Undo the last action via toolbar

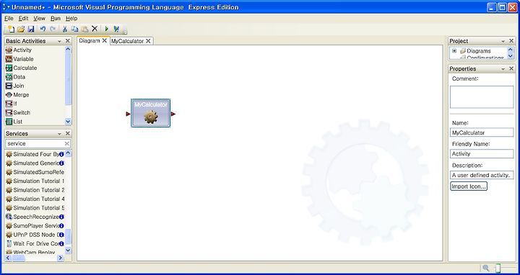coord(43,29)
